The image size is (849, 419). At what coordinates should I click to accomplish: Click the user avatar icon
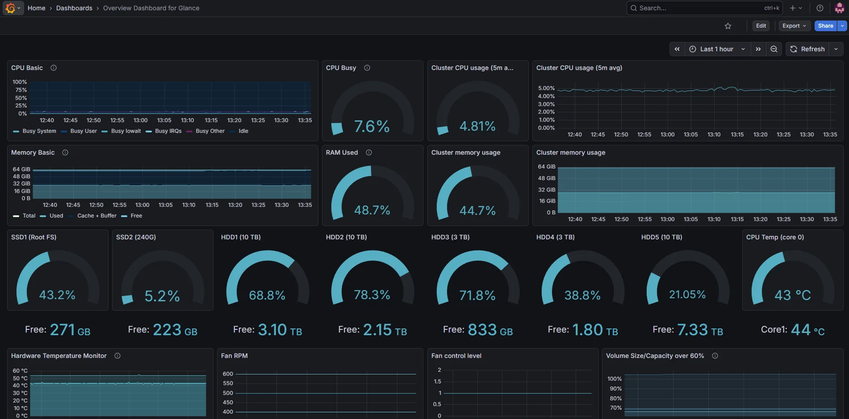click(840, 8)
